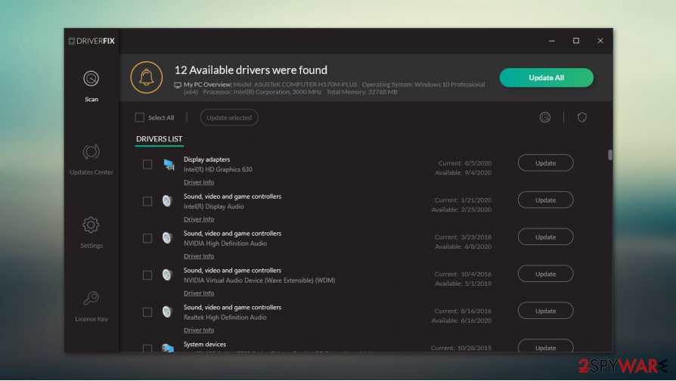The image size is (676, 381).
Task: Open Driver Info for Intel(R) Display Audio
Action: tap(199, 219)
